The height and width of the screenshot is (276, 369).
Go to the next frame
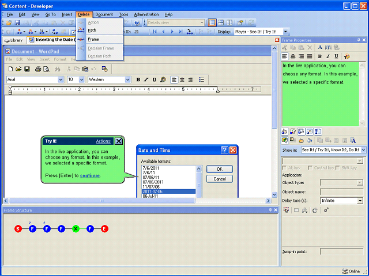coord(172,32)
